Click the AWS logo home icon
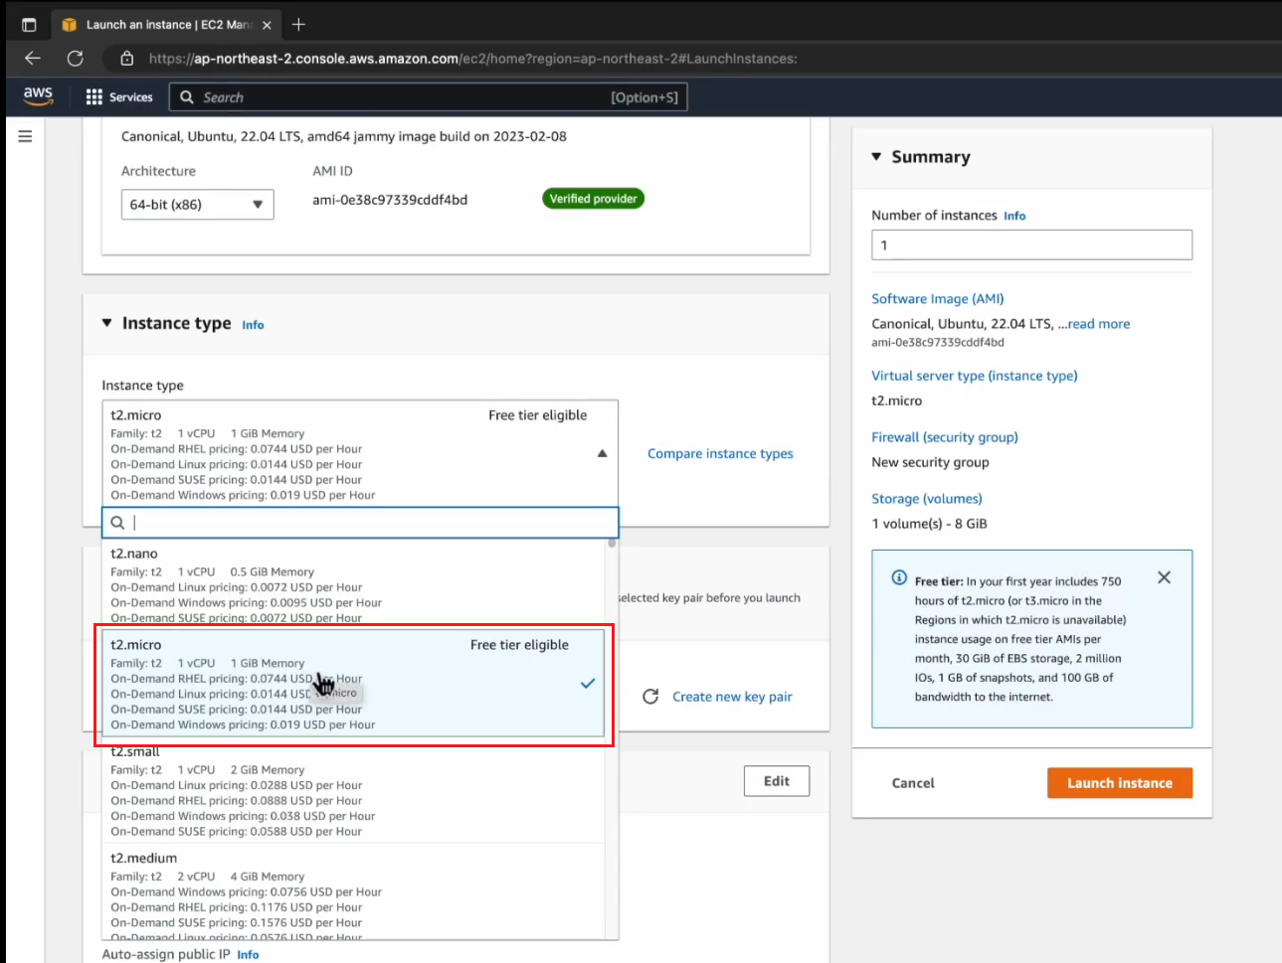 pos(38,95)
